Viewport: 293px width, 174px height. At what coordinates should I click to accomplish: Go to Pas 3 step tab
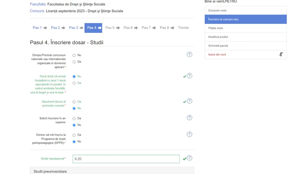74,28
